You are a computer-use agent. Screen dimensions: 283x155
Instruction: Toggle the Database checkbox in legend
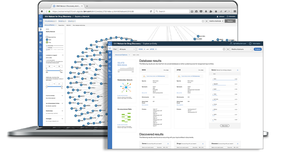pyautogui.click(x=47, y=47)
